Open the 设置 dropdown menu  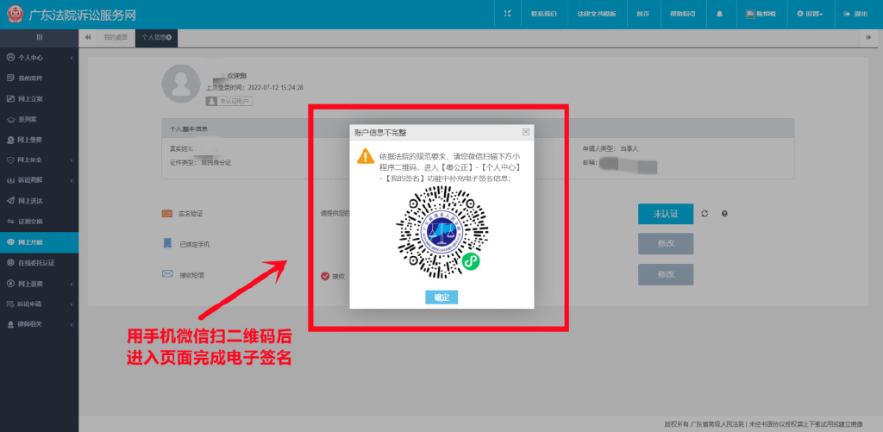(x=809, y=14)
